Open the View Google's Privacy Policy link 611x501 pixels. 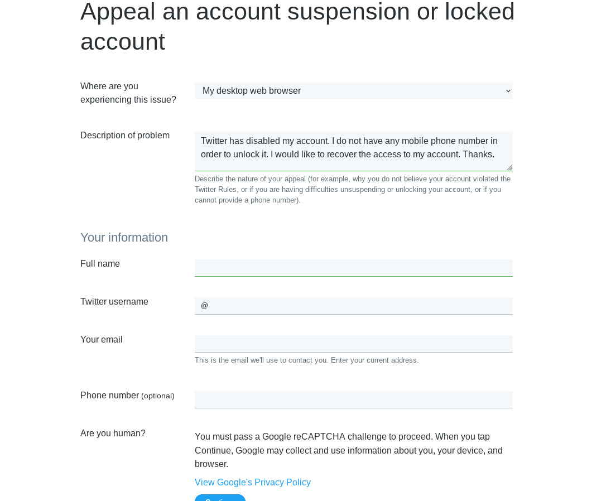pos(252,483)
